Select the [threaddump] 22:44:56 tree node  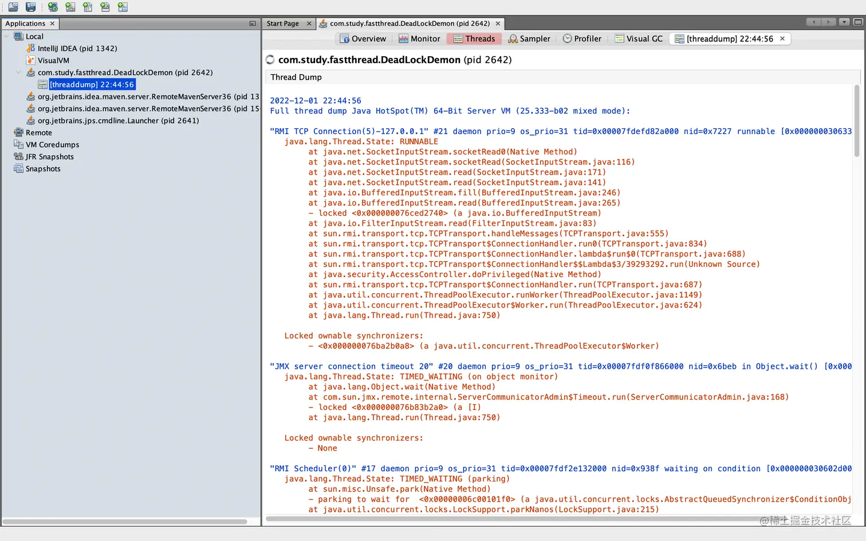pos(92,84)
